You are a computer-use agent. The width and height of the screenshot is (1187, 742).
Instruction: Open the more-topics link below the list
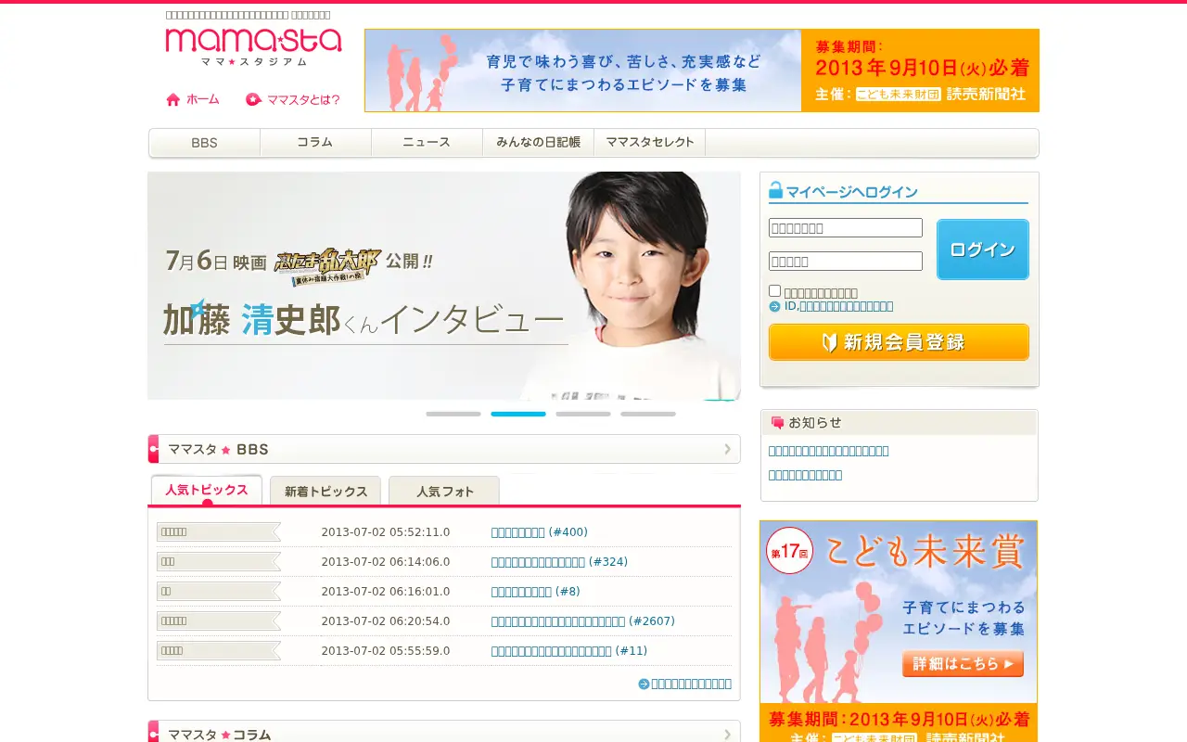[x=692, y=684]
